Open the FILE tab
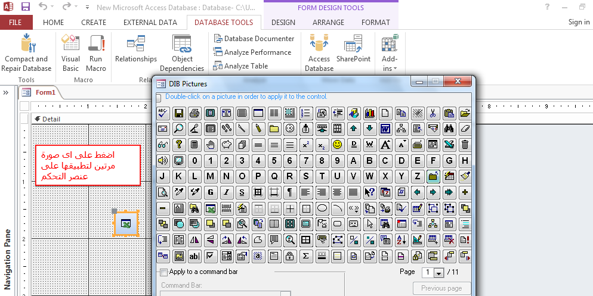This screenshot has width=593, height=296. (x=15, y=22)
